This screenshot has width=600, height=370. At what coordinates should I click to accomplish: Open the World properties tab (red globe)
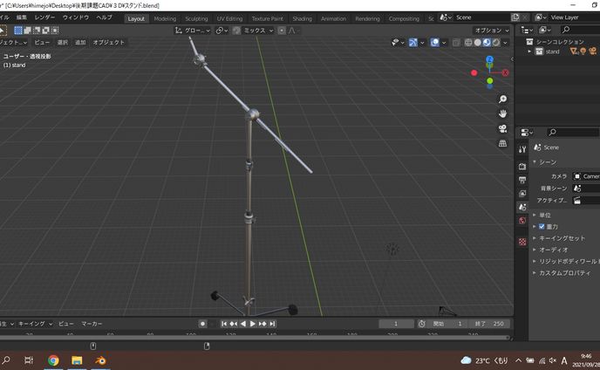click(x=522, y=221)
